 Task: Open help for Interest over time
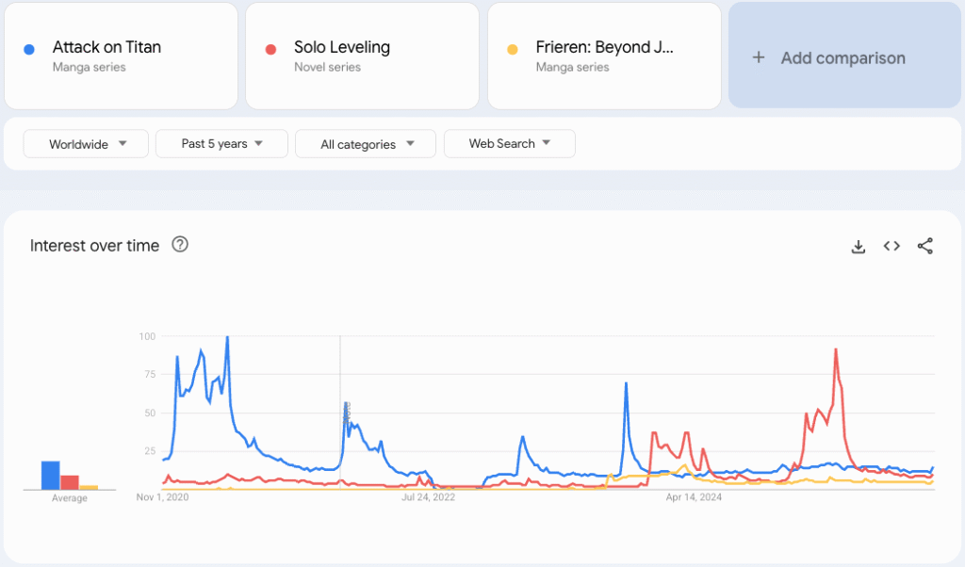pos(180,245)
